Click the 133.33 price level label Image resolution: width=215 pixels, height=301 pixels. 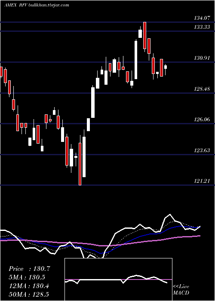tap(202, 27)
